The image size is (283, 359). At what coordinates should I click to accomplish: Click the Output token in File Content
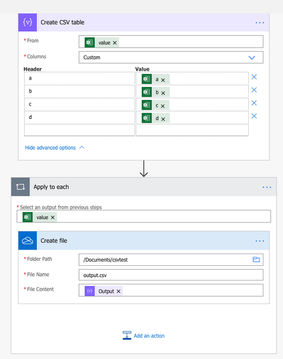click(x=104, y=291)
